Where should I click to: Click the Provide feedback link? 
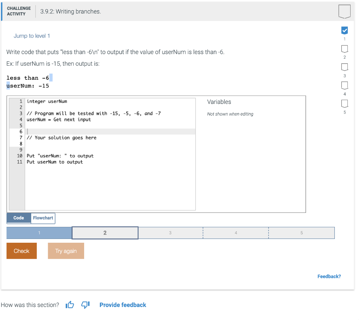tap(123, 305)
